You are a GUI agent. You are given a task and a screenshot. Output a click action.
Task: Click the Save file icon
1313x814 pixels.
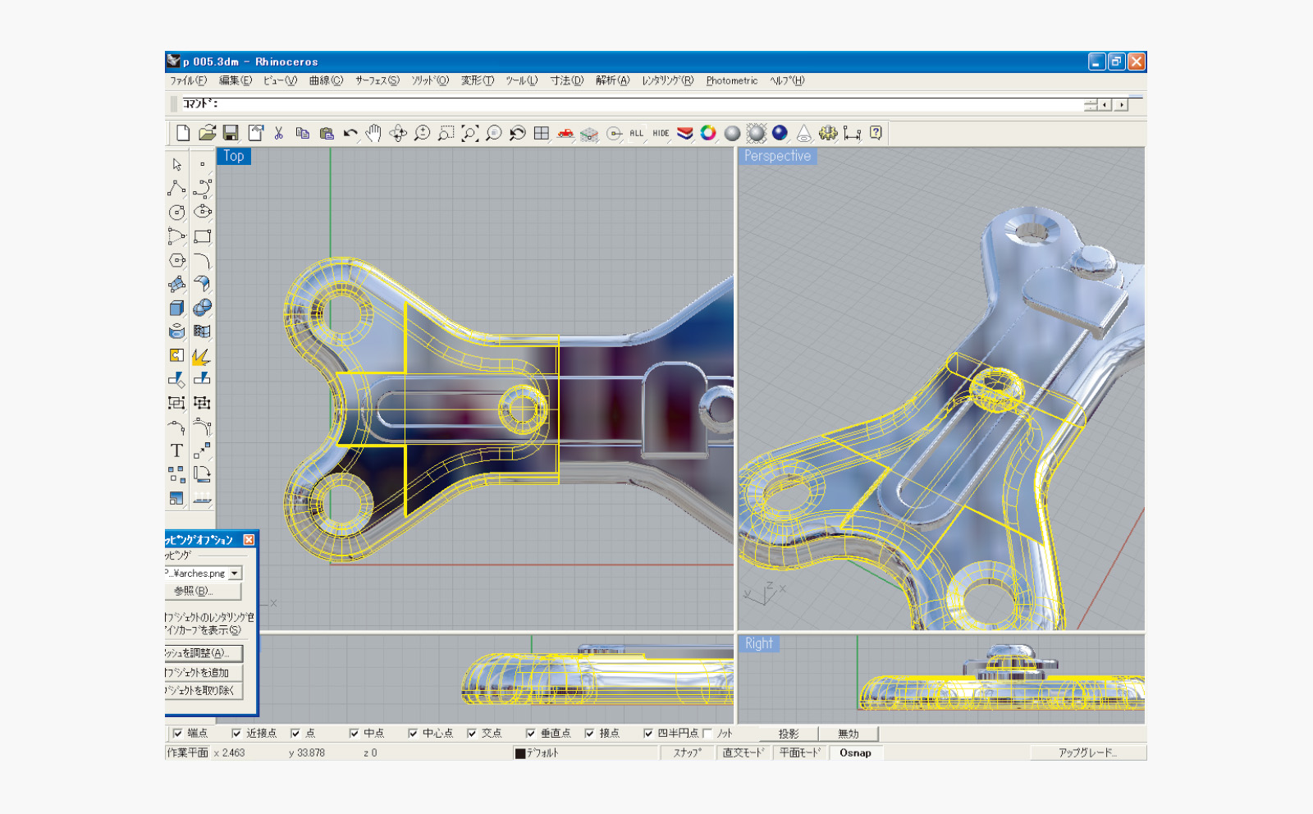pos(231,133)
